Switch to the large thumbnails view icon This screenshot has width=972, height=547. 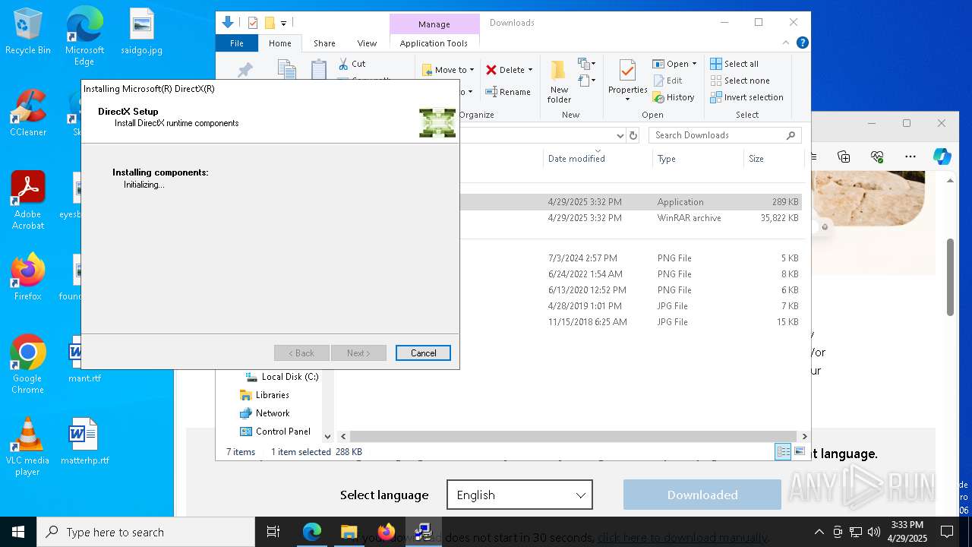click(x=799, y=451)
